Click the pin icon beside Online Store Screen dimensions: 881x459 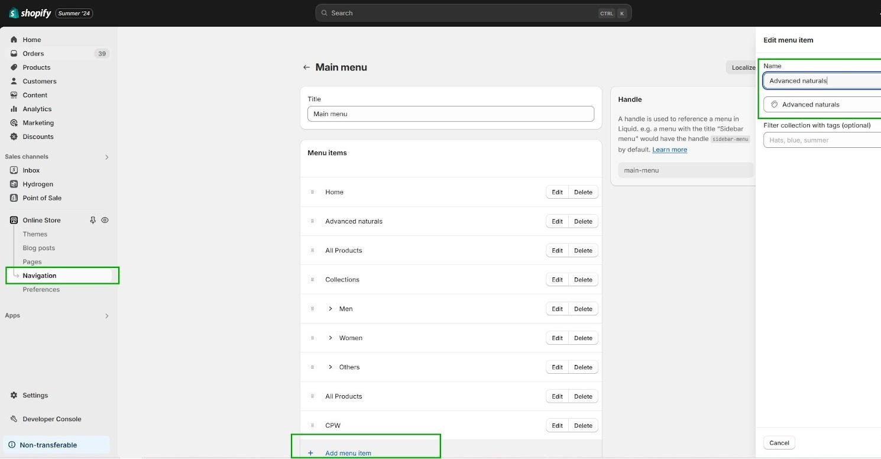click(x=93, y=220)
